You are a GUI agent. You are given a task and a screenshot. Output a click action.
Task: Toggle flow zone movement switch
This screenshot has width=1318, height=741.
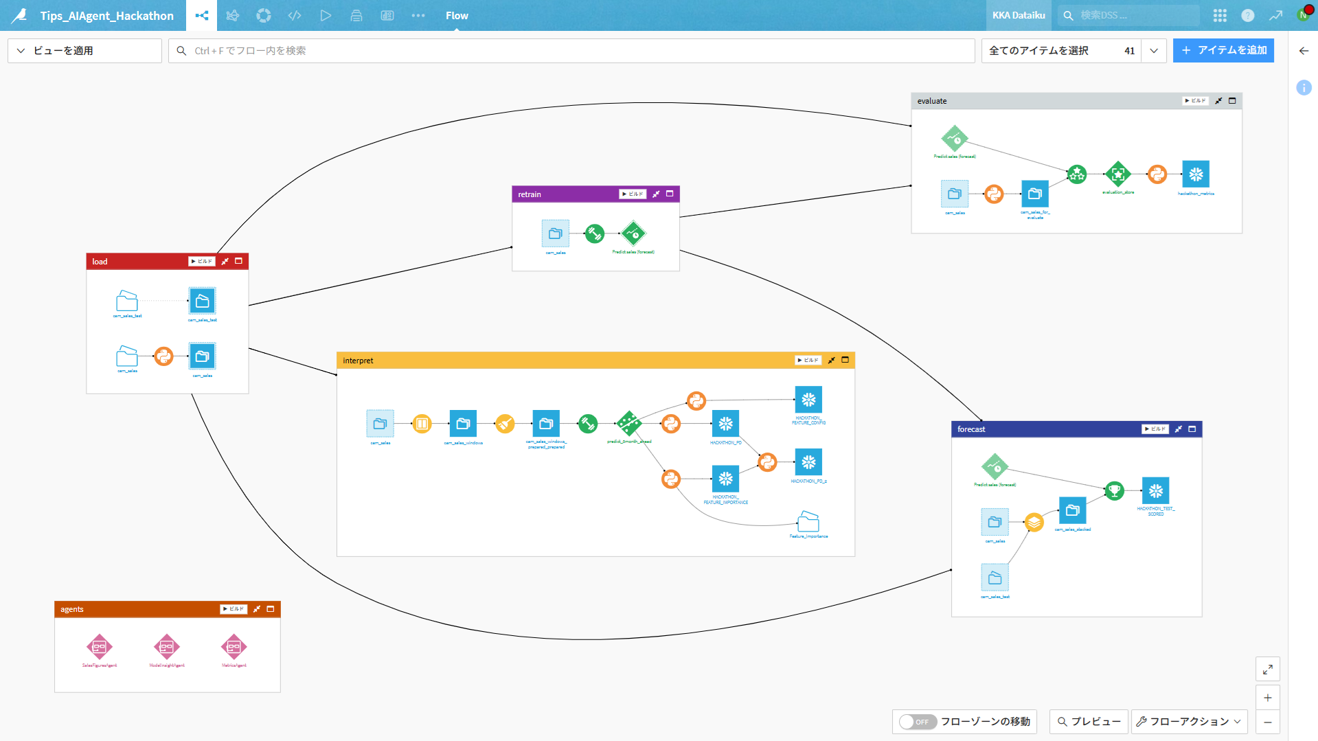(x=917, y=722)
